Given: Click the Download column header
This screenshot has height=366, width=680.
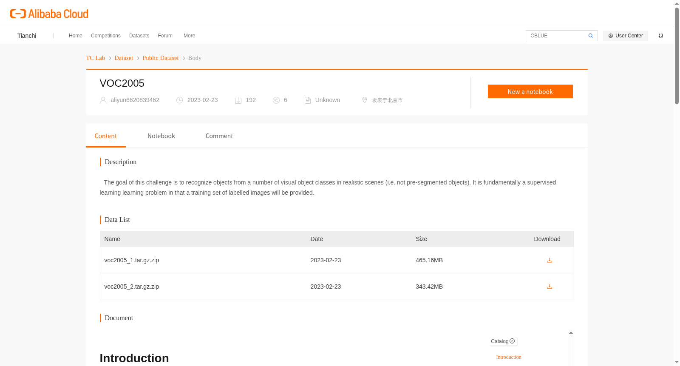Looking at the screenshot, I should click(x=547, y=239).
